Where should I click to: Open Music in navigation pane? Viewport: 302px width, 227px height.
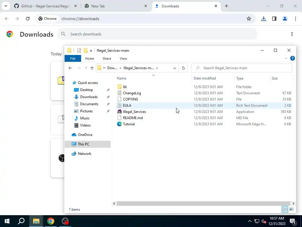(85, 118)
